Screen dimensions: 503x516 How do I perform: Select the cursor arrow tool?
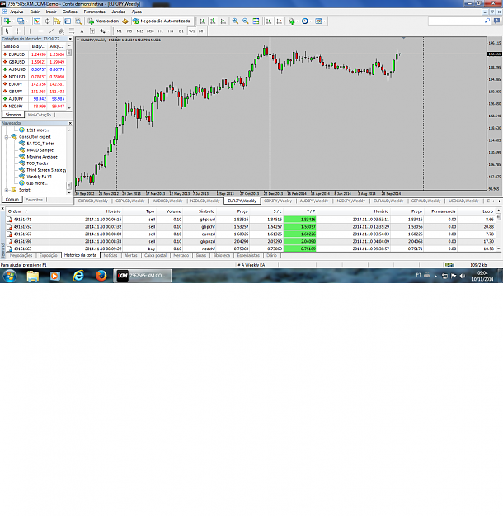(x=7, y=31)
